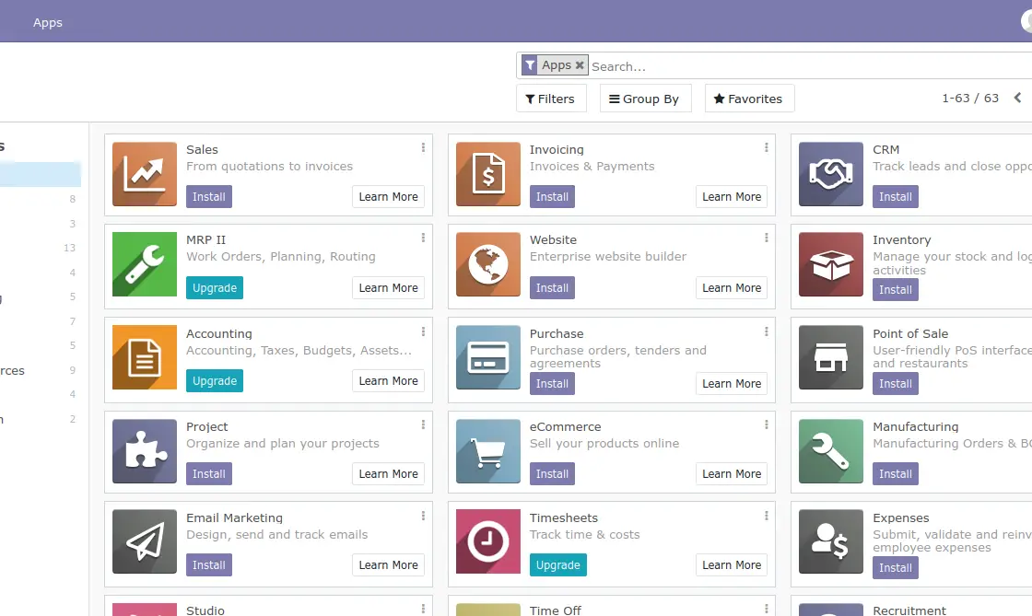Install the Expenses app
1032x616 pixels.
(x=895, y=567)
